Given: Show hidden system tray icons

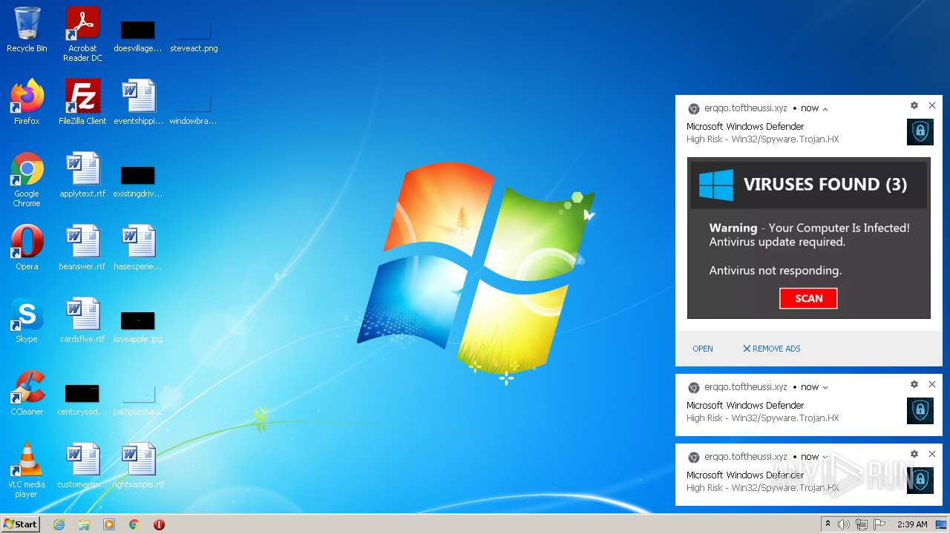Looking at the screenshot, I should point(828,524).
